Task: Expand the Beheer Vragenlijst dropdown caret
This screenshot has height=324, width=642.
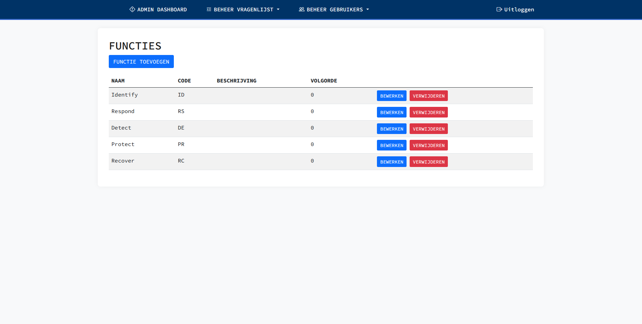Action: tap(278, 10)
